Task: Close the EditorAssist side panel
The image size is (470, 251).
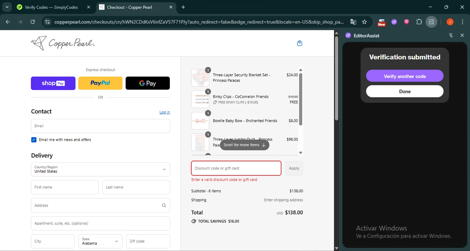Action: coord(462,36)
